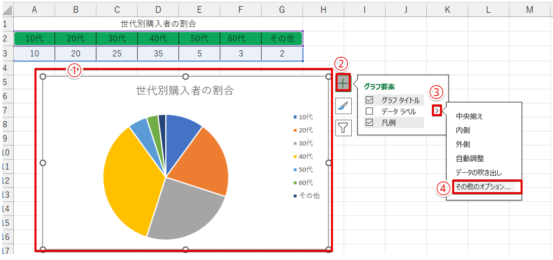Screen dimensions: 553x260
Task: Enable the データ ラベル checkbox
Action: point(370,111)
